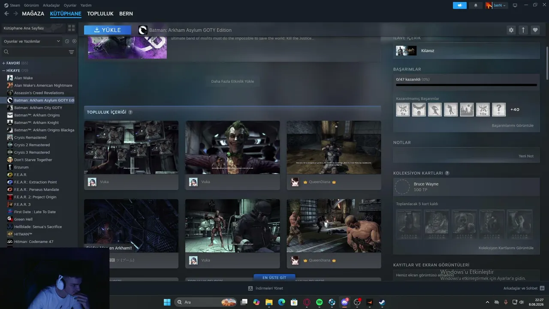Click the Big Picture mode monitor icon
Screen dimensions: 549x309
[515, 5]
